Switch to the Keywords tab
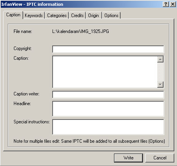The width and height of the screenshot is (177, 166). pyautogui.click(x=34, y=16)
